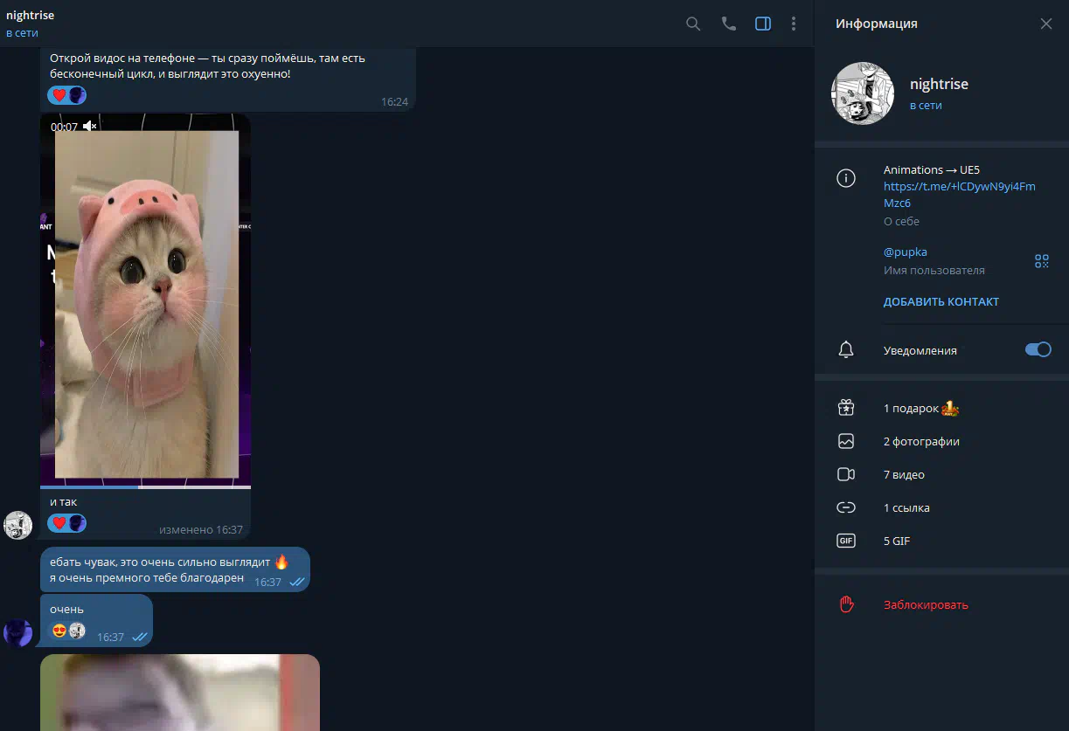The height and width of the screenshot is (731, 1069).
Task: Click Заблокировать to block the user
Action: (x=926, y=604)
